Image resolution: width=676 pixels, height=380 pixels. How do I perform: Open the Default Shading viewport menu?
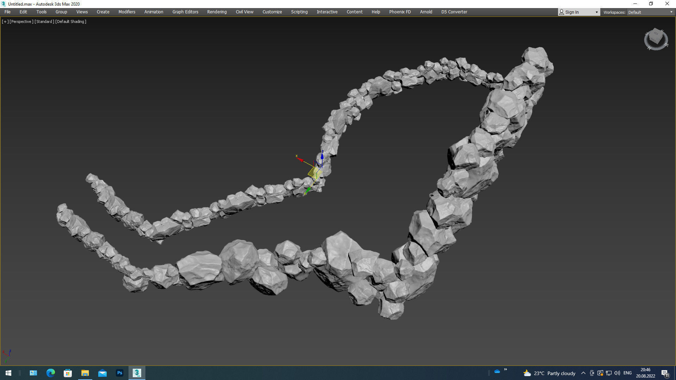(70, 21)
